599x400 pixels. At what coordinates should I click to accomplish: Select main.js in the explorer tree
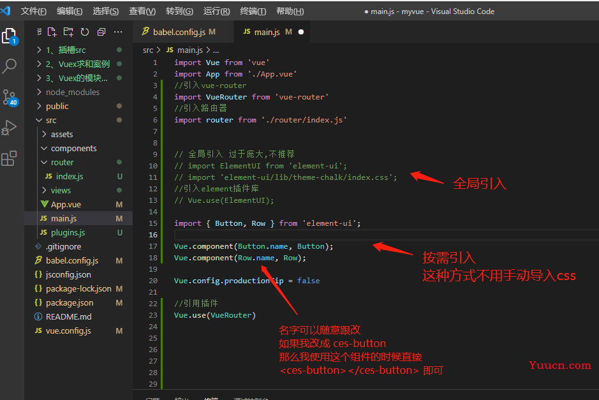pyautogui.click(x=78, y=218)
